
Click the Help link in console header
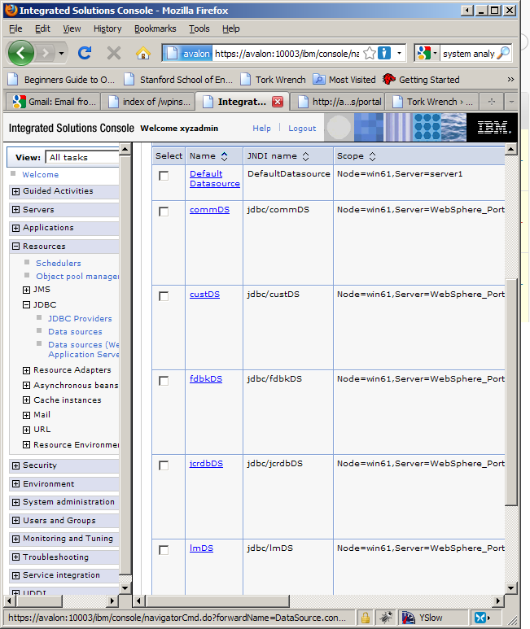pyautogui.click(x=261, y=129)
